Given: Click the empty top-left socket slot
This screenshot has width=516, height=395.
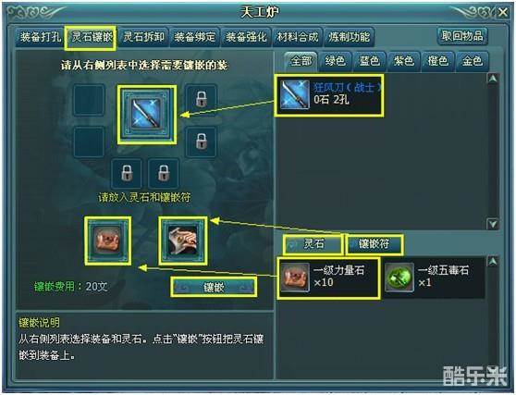Looking at the screenshot, I should [x=89, y=99].
